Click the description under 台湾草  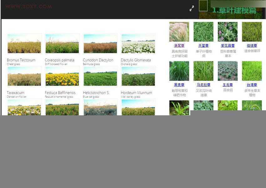click(x=252, y=93)
